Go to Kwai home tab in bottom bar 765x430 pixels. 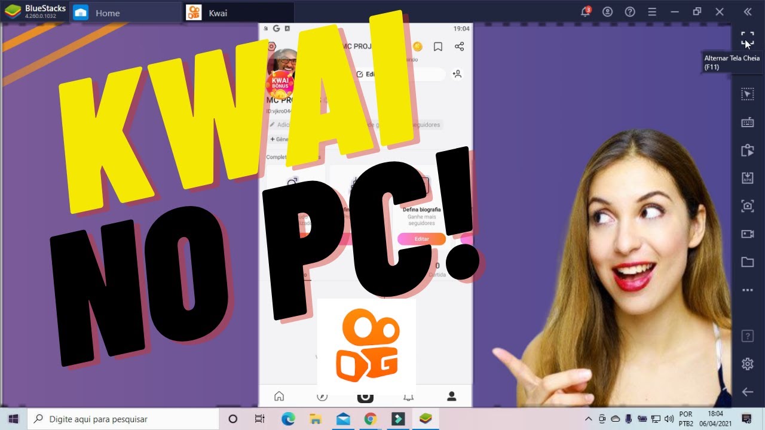point(279,396)
